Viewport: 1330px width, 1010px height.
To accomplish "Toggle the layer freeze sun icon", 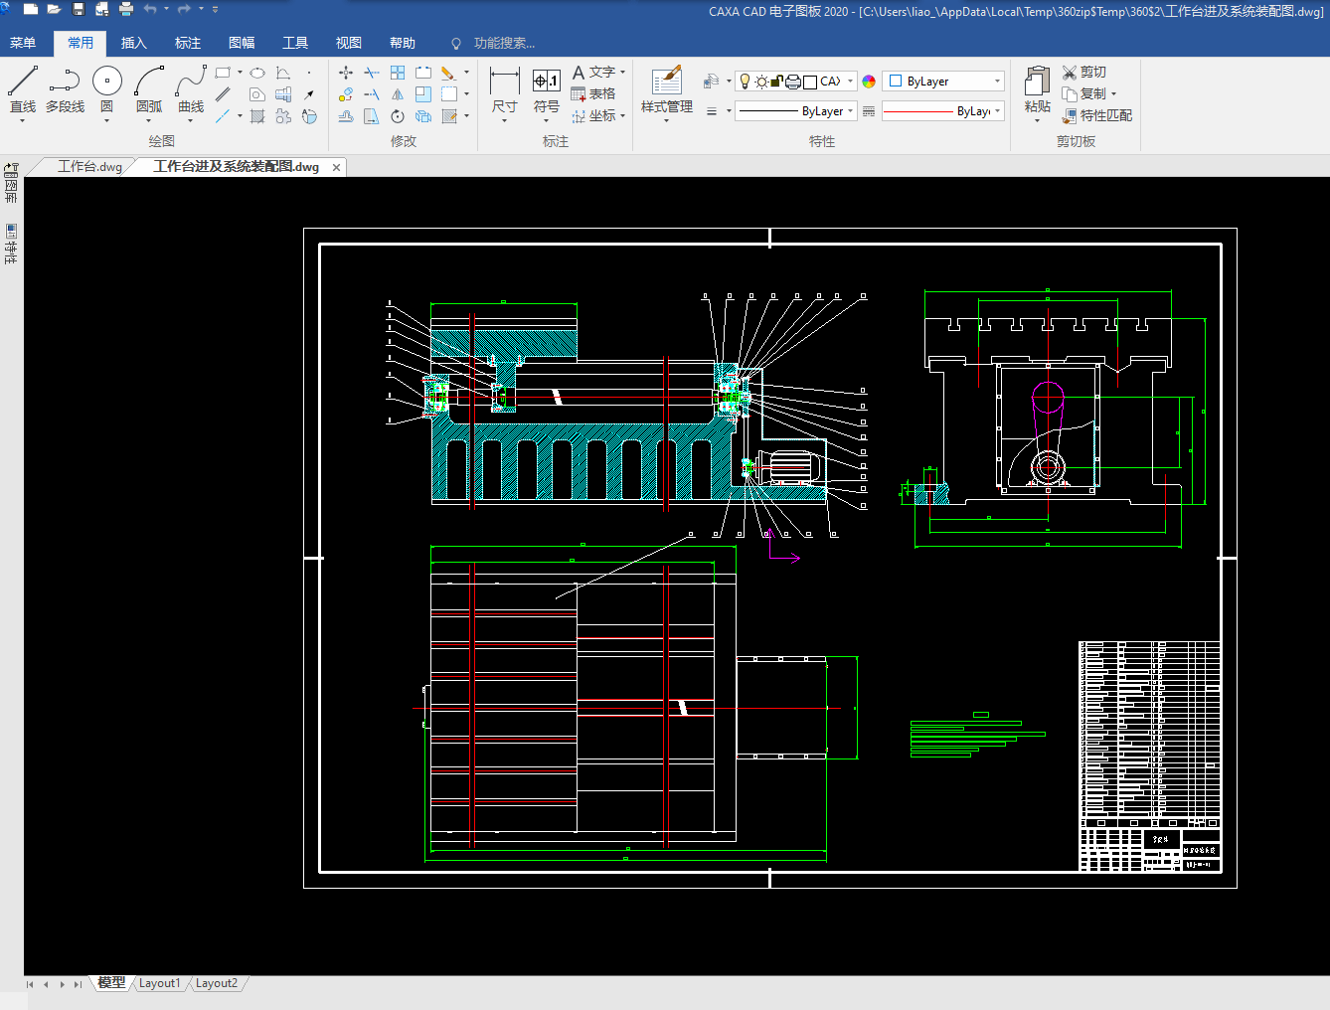I will [760, 82].
